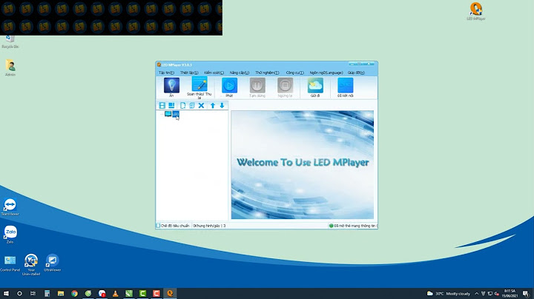
Task: Click the 'Gửi đi' cloud send icon
Action: (x=315, y=86)
